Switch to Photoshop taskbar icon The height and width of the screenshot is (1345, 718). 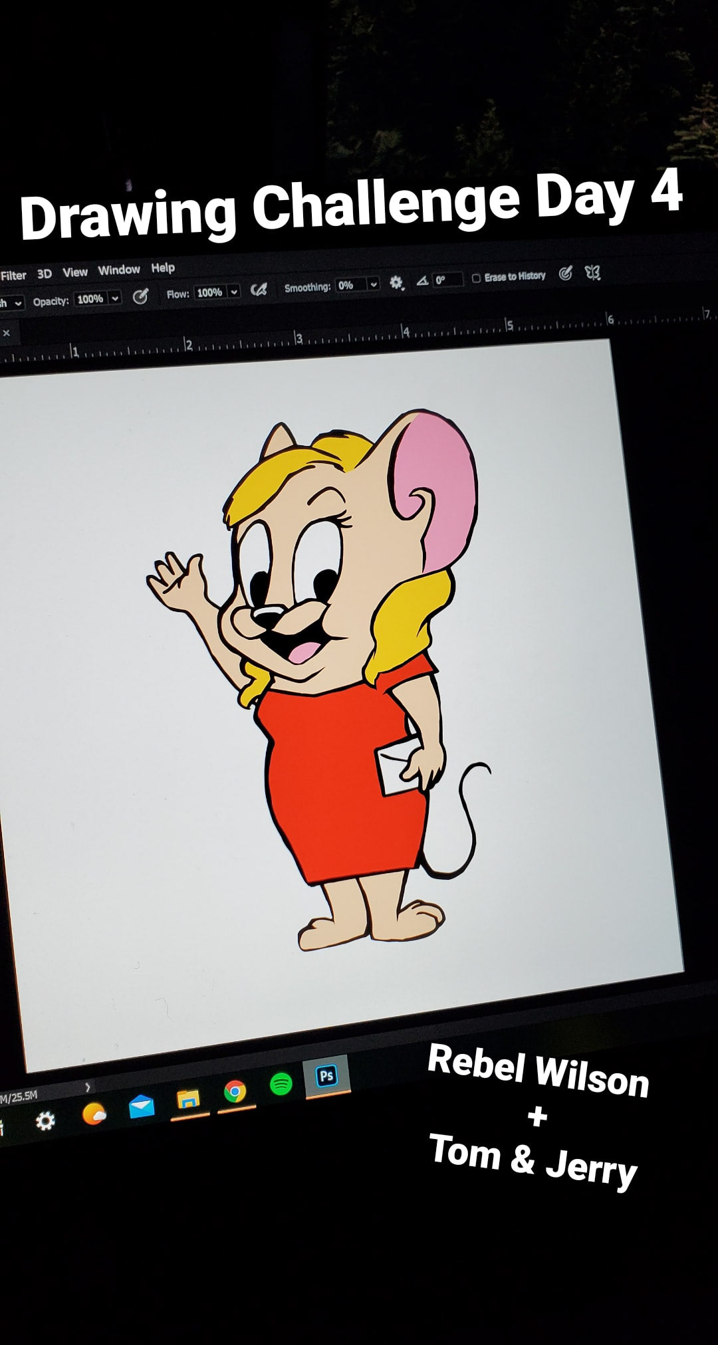[326, 1075]
